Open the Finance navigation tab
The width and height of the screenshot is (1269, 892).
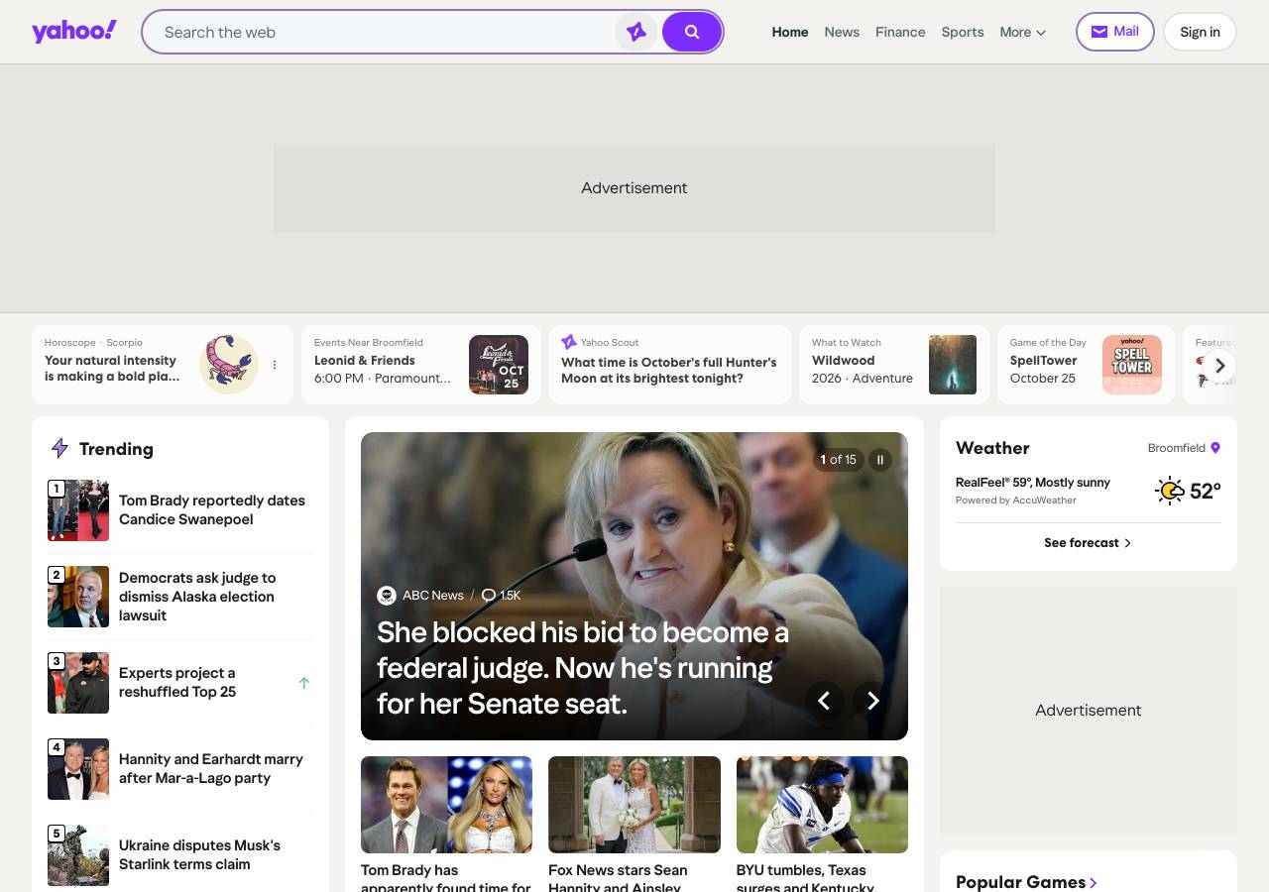(x=900, y=32)
